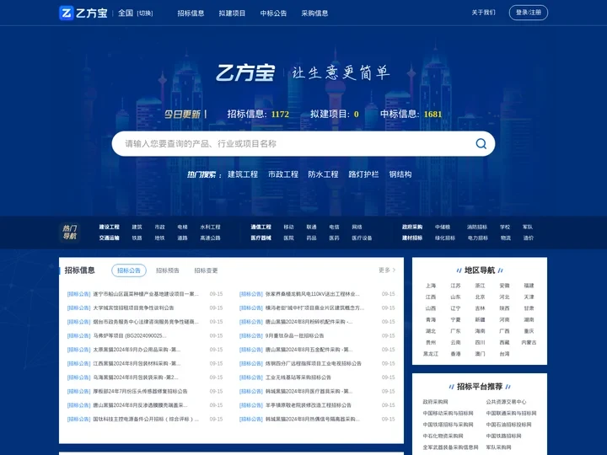
Task: Select the 招标公告 tab
Action: (x=129, y=270)
